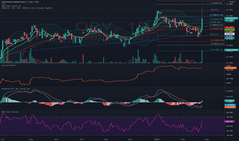The image size is (239, 141).
Task: Click the -0.236(0.24) Fibonacci level label
Action: tap(217, 40)
